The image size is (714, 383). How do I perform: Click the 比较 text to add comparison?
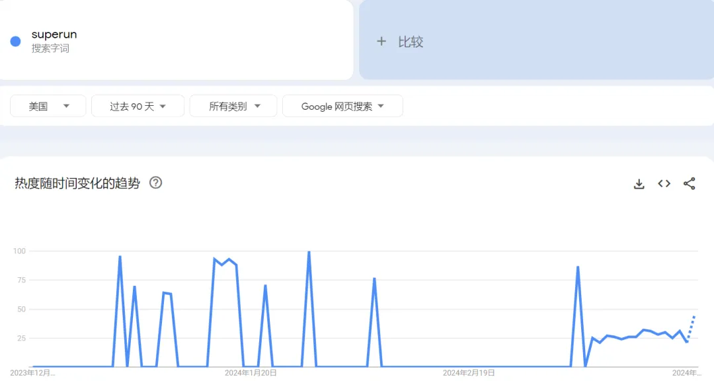point(411,42)
